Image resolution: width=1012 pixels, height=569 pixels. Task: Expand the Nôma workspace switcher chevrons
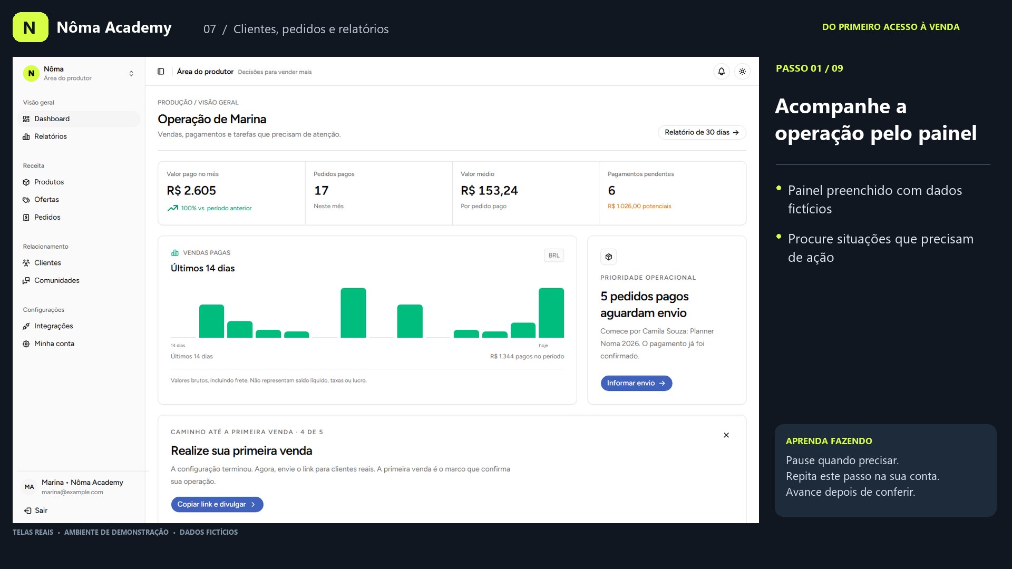131,74
